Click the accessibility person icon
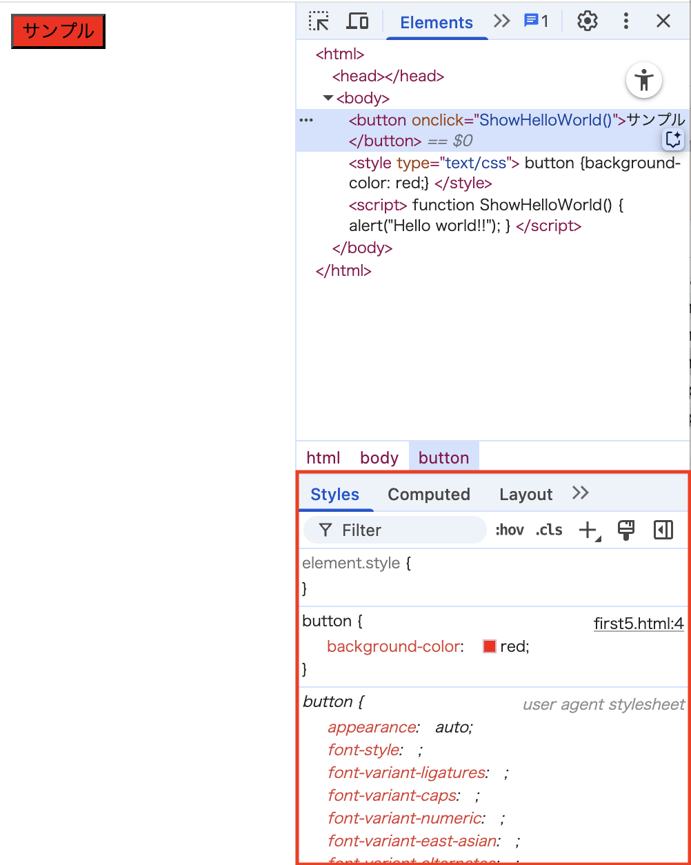Screen dimensions: 691x865 tap(643, 81)
